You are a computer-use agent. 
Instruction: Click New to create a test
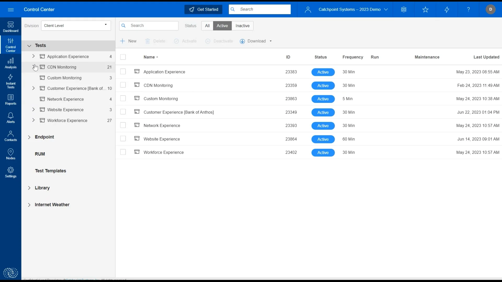coord(128,41)
